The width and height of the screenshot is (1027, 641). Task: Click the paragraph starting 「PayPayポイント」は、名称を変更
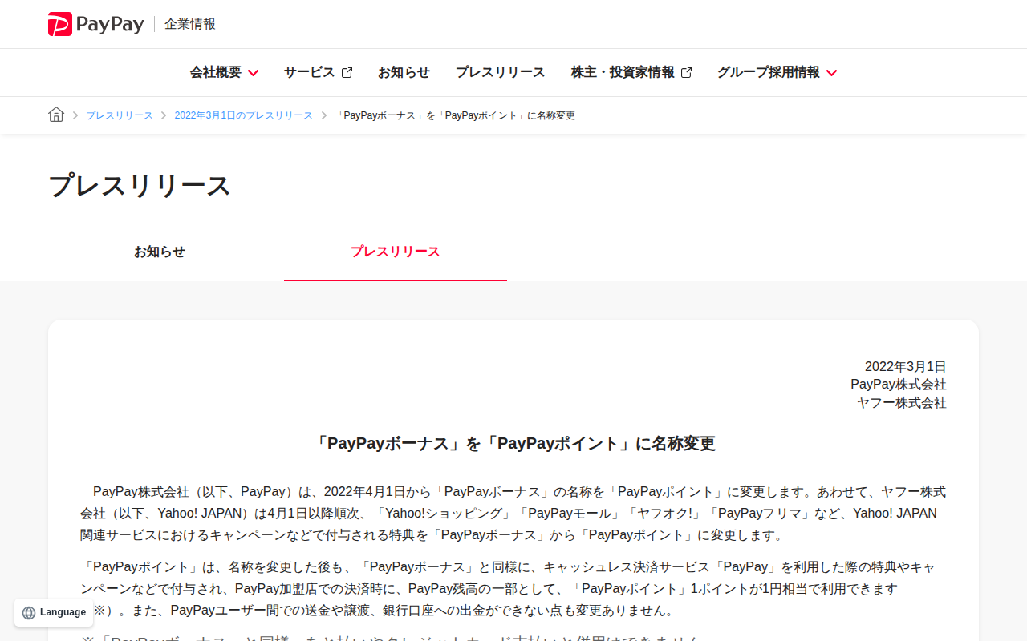point(513,589)
